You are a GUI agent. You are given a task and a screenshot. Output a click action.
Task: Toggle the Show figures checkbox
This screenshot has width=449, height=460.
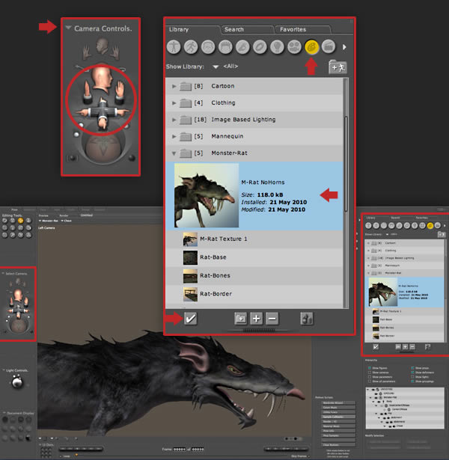pyautogui.click(x=370, y=368)
